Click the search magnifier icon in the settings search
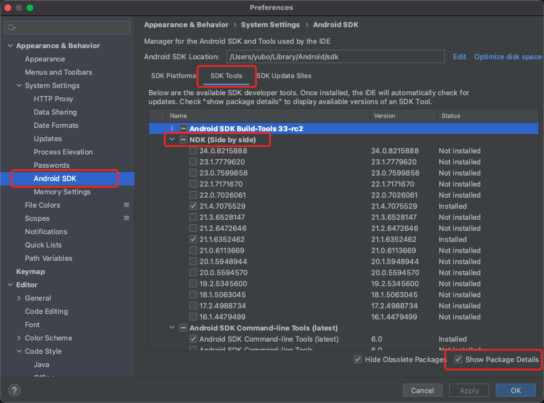The height and width of the screenshot is (403, 544). click(12, 28)
